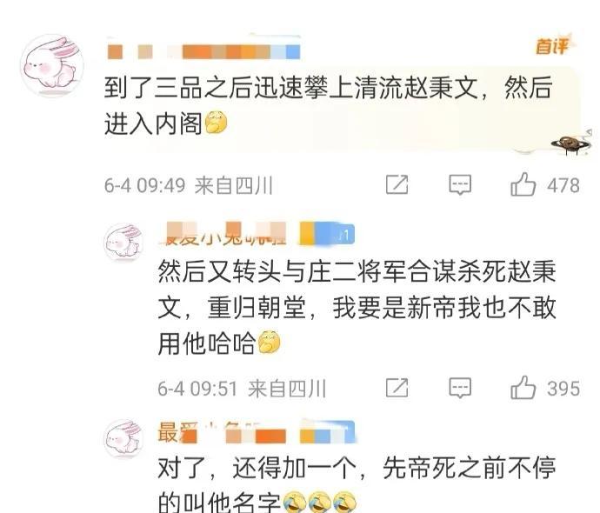The image size is (600, 513).
Task: Repost the 09:51 reply using share icon
Action: [397, 388]
